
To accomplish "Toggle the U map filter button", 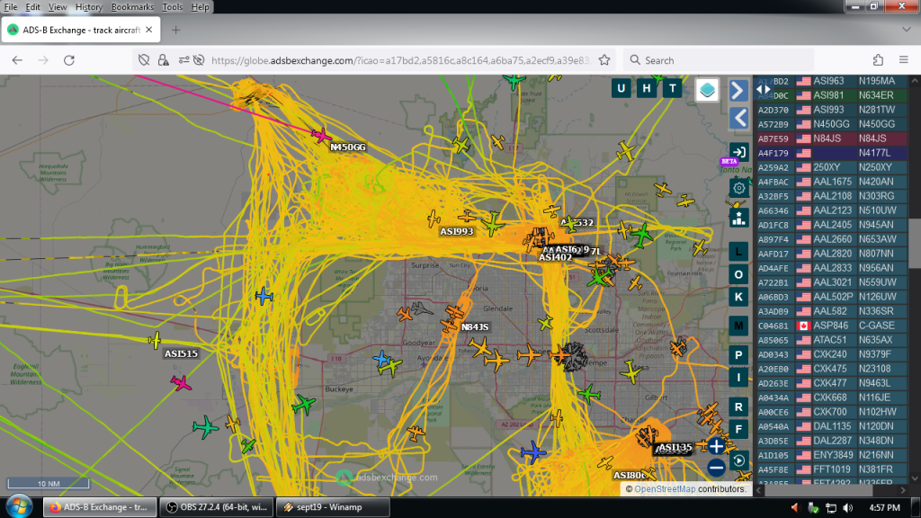I will [621, 89].
